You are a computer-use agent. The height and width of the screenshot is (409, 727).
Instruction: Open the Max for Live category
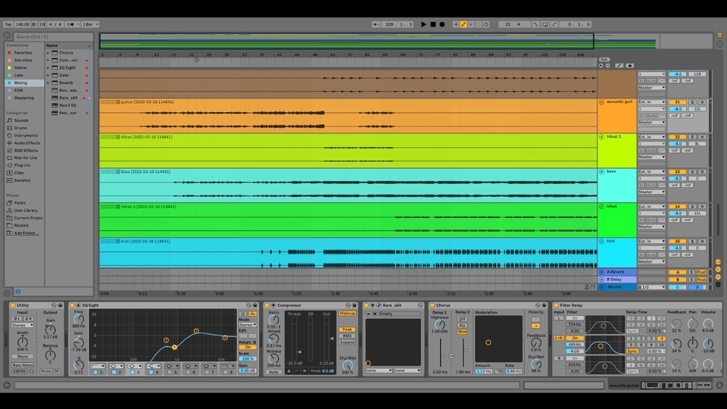click(26, 158)
